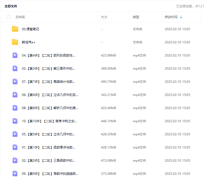Screen dimensions: 204x179
Task: Open file 06.【第6讲】立体几何中的变
Action: coord(50,95)
